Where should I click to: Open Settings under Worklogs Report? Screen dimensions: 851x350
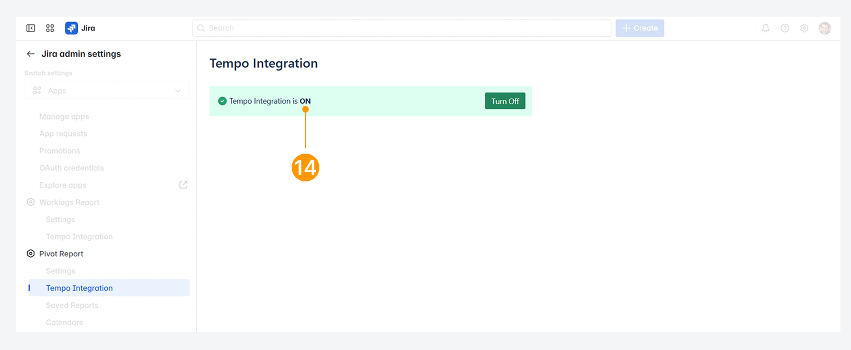pyautogui.click(x=61, y=220)
